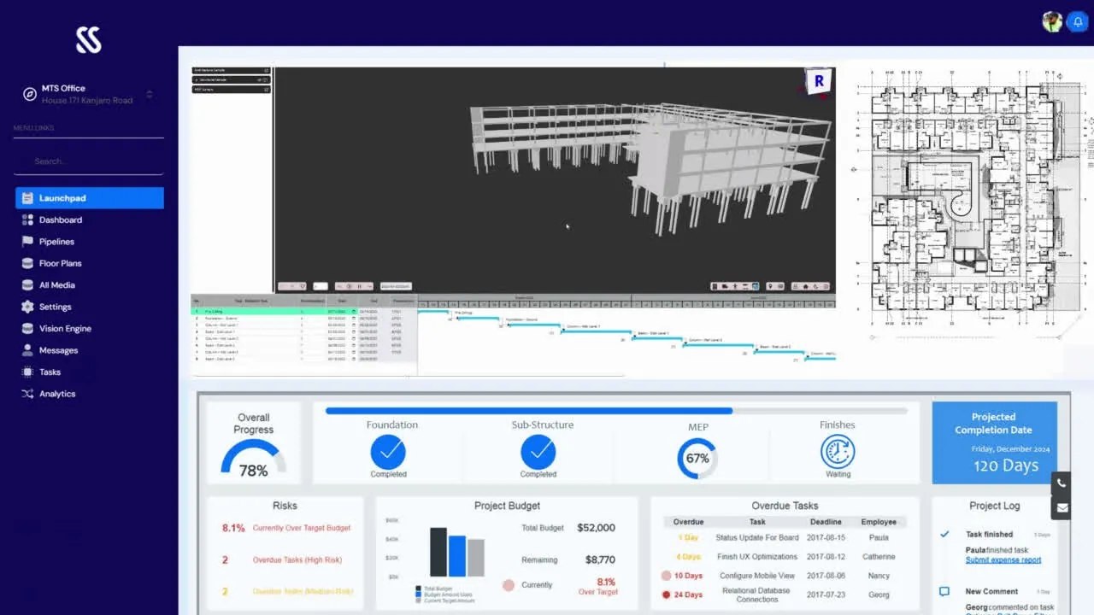
Task: Click Currently Over Target Budget risk
Action: pos(302,528)
